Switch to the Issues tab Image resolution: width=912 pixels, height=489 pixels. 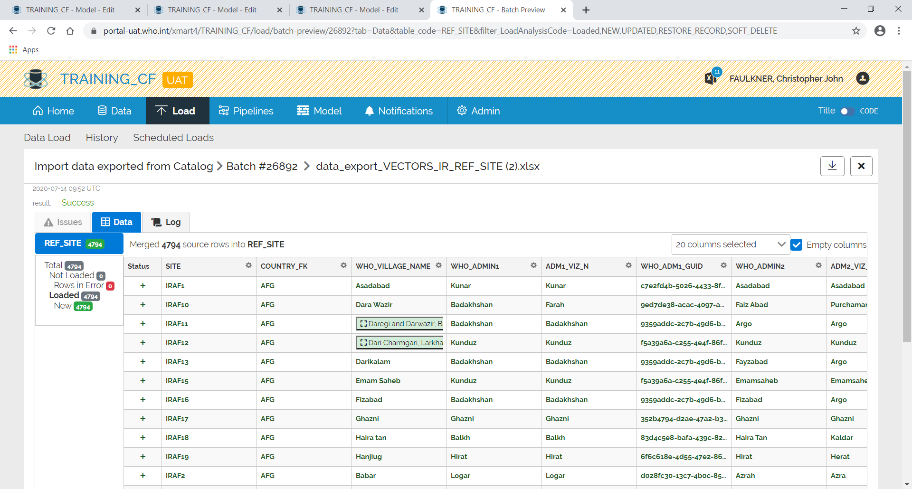click(63, 222)
